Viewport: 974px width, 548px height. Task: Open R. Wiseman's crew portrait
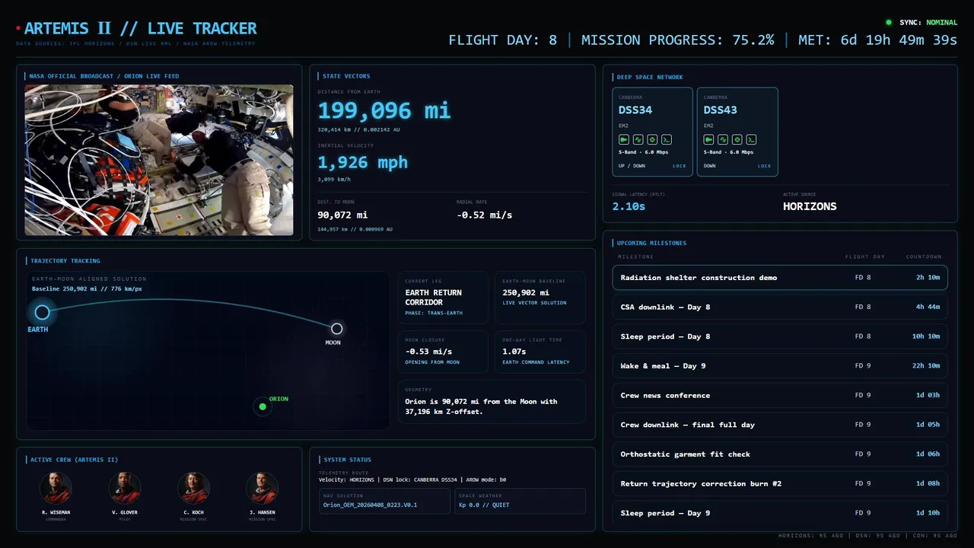click(56, 488)
